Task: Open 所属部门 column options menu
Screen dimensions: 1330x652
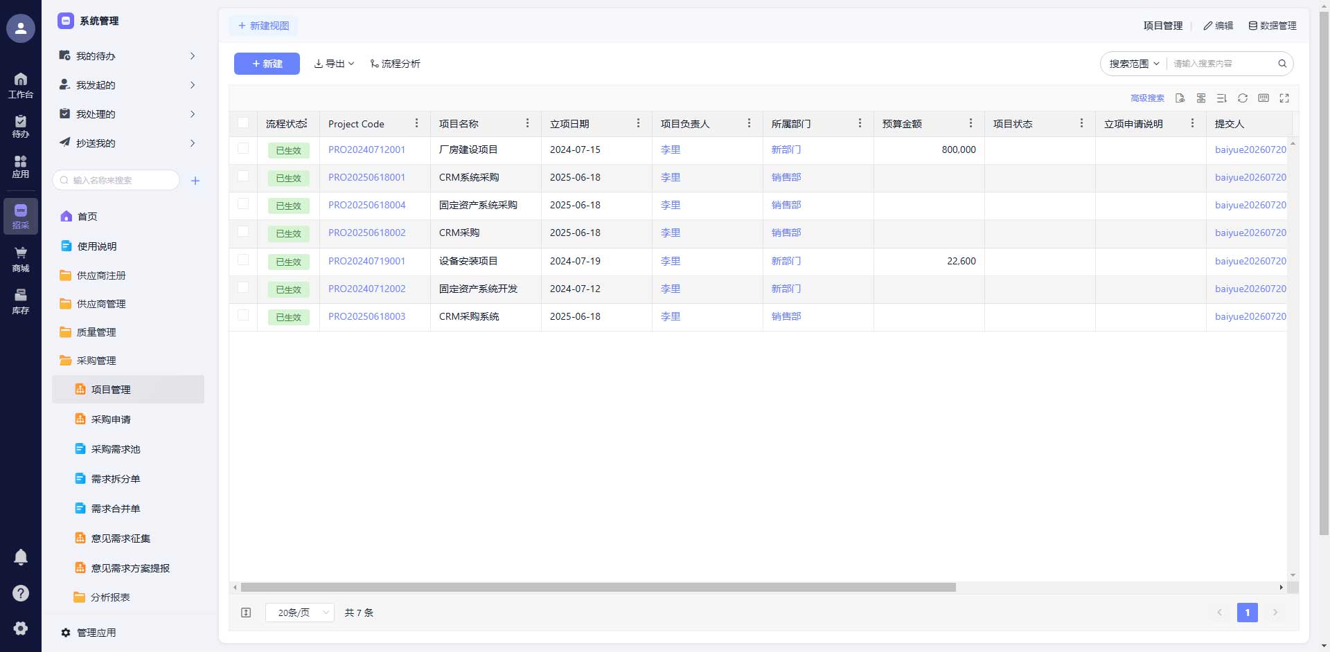Action: point(860,123)
